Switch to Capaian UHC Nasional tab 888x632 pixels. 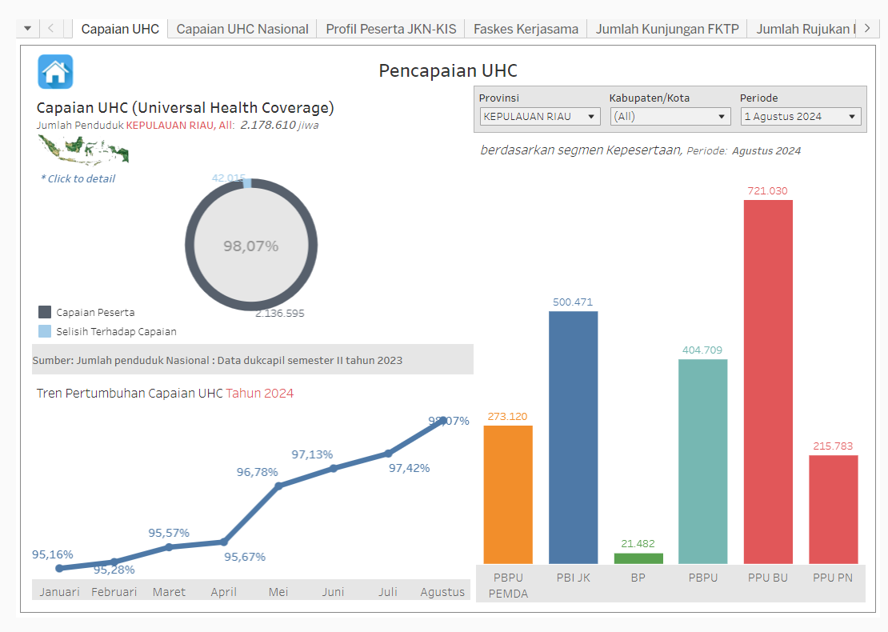[x=242, y=29]
